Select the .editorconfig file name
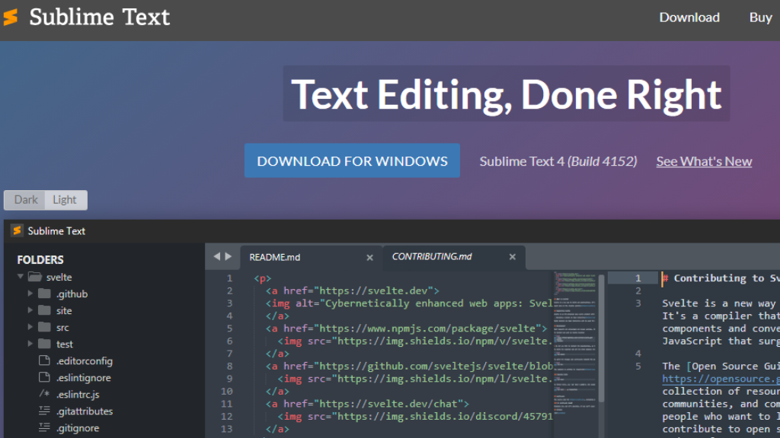 point(84,361)
